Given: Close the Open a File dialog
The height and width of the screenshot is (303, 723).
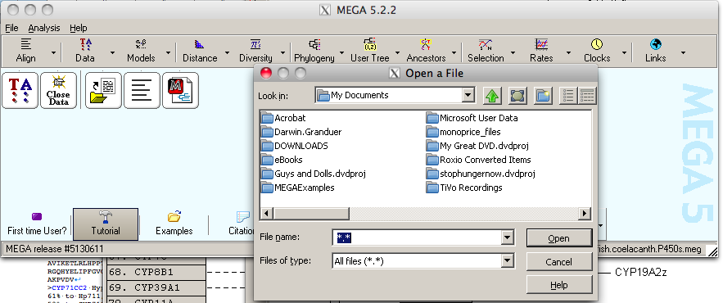Looking at the screenshot, I should pos(266,73).
